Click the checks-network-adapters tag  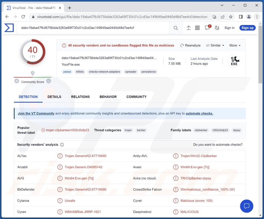point(104,72)
